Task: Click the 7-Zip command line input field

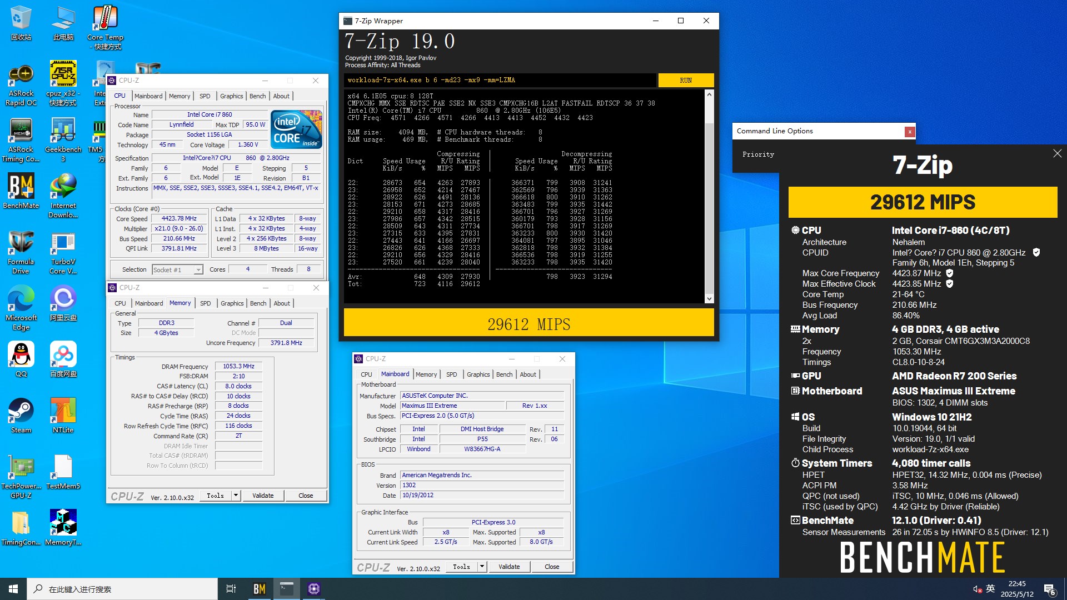Action: tap(500, 80)
